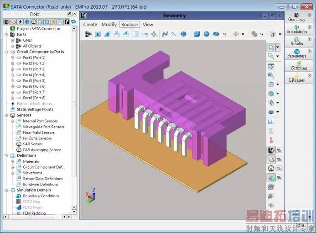Screen dimensions: 316x233
Task: Open the Scripting workspace button
Action: [x=299, y=65]
